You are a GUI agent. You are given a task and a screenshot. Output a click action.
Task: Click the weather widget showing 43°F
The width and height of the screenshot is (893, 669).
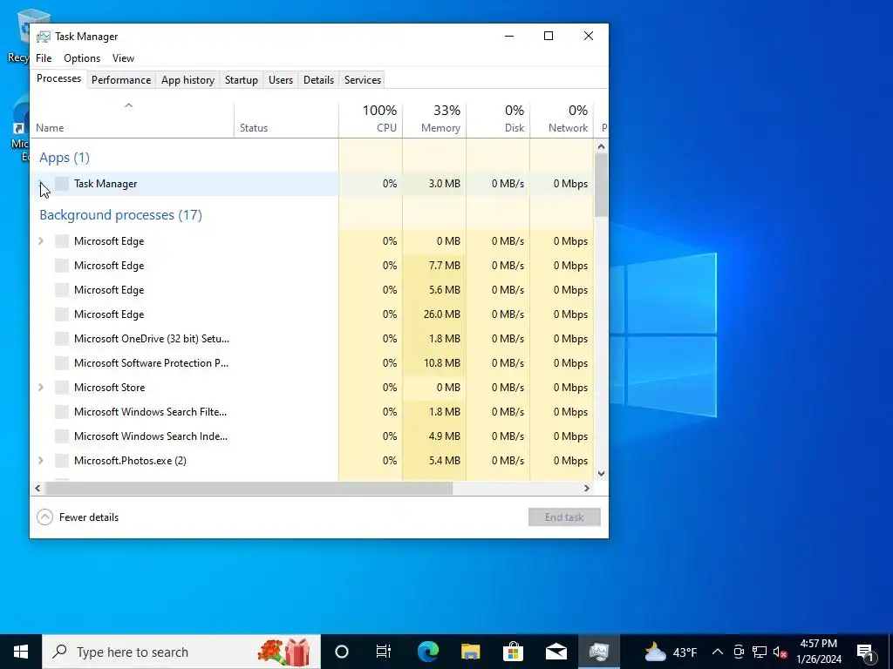pos(671,652)
